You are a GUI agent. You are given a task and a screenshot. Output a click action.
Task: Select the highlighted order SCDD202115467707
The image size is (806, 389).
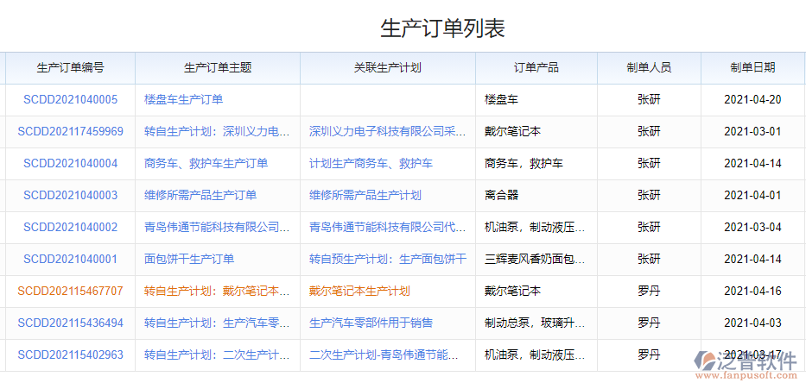click(x=70, y=292)
